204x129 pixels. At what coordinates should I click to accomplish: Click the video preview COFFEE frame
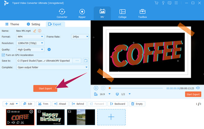[147, 52]
